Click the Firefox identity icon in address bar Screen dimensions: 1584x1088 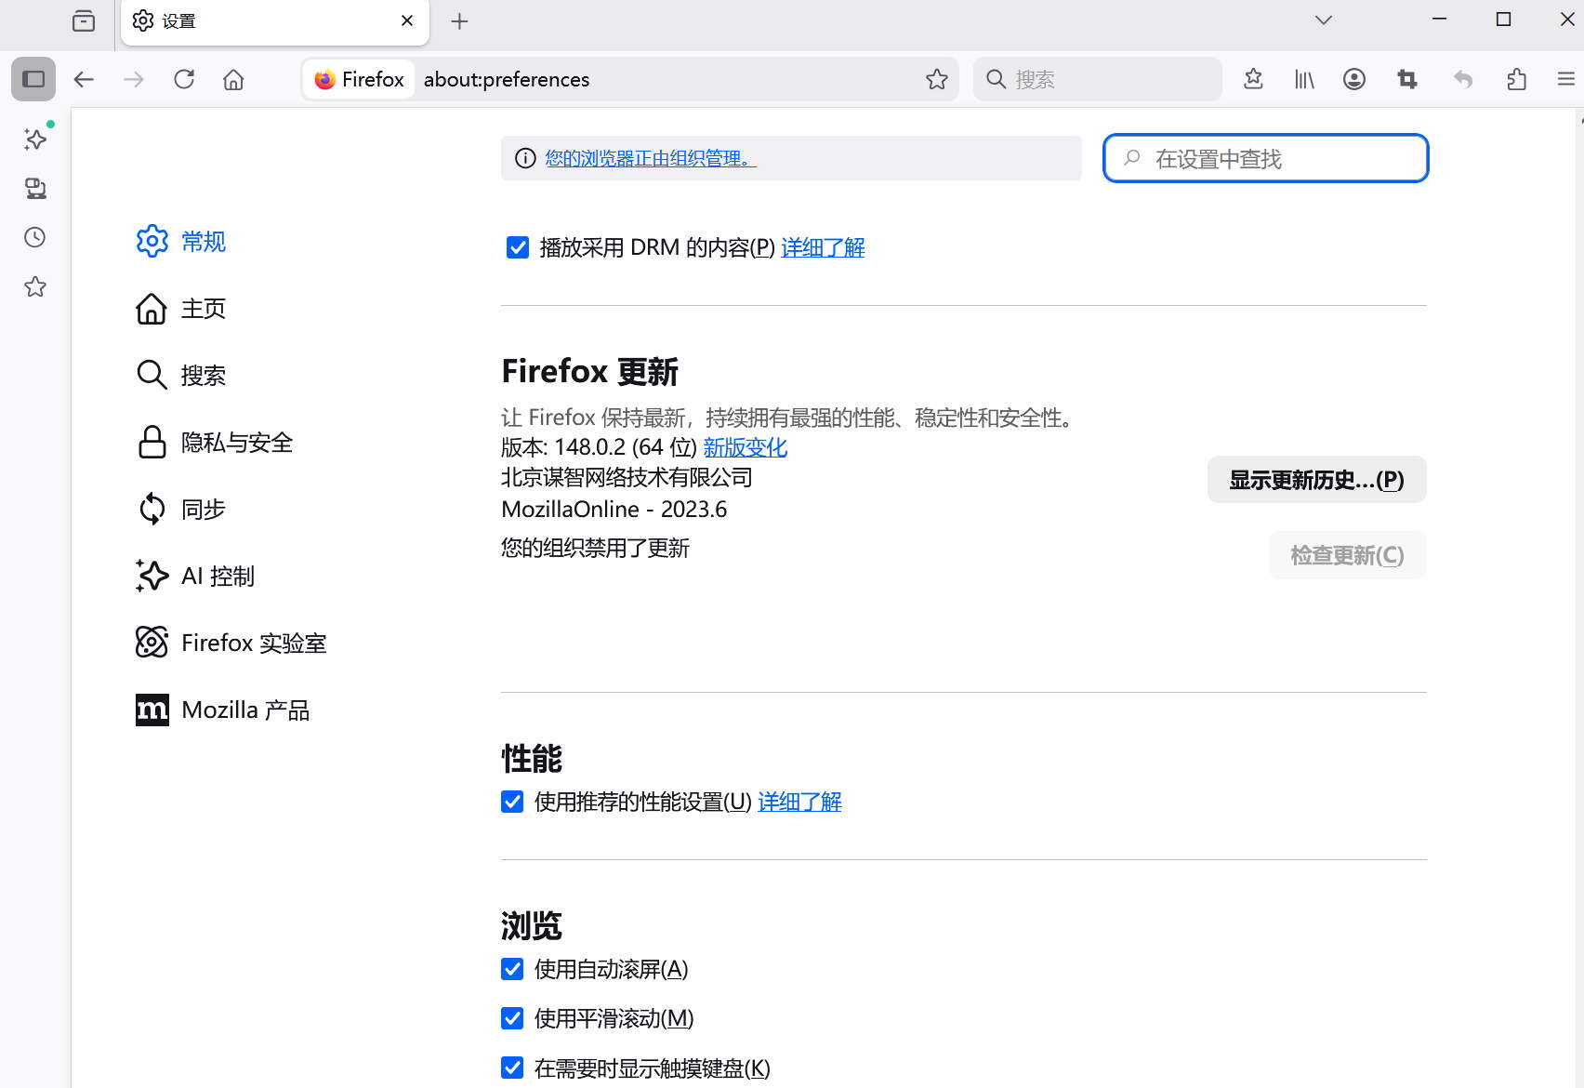[359, 79]
